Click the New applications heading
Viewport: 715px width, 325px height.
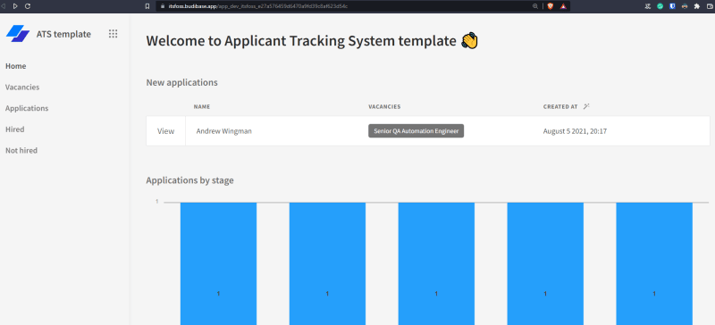(182, 82)
